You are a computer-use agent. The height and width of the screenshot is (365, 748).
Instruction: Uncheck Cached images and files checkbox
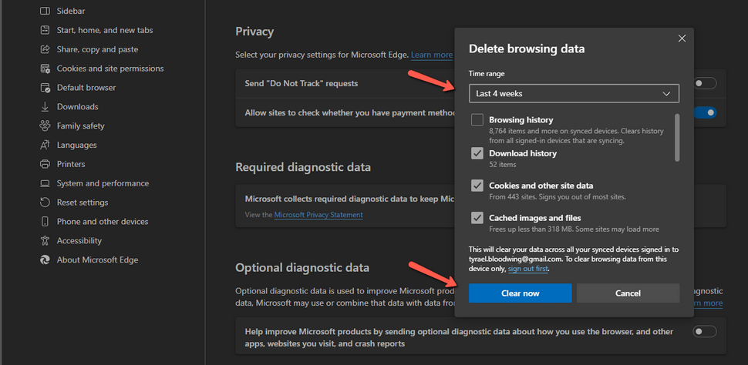coord(477,218)
